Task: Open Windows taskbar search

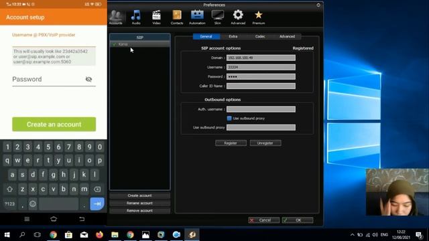Action: coord(22,235)
